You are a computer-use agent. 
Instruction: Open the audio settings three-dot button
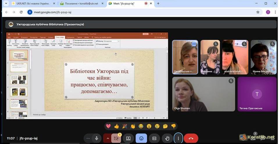(88, 138)
